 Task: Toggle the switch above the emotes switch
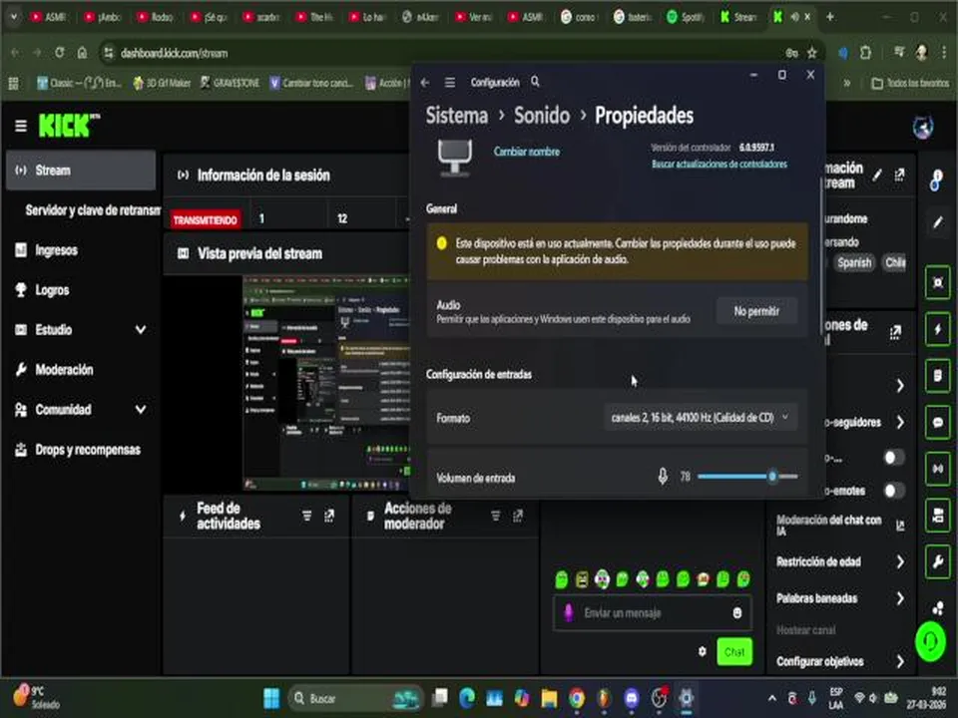894,458
